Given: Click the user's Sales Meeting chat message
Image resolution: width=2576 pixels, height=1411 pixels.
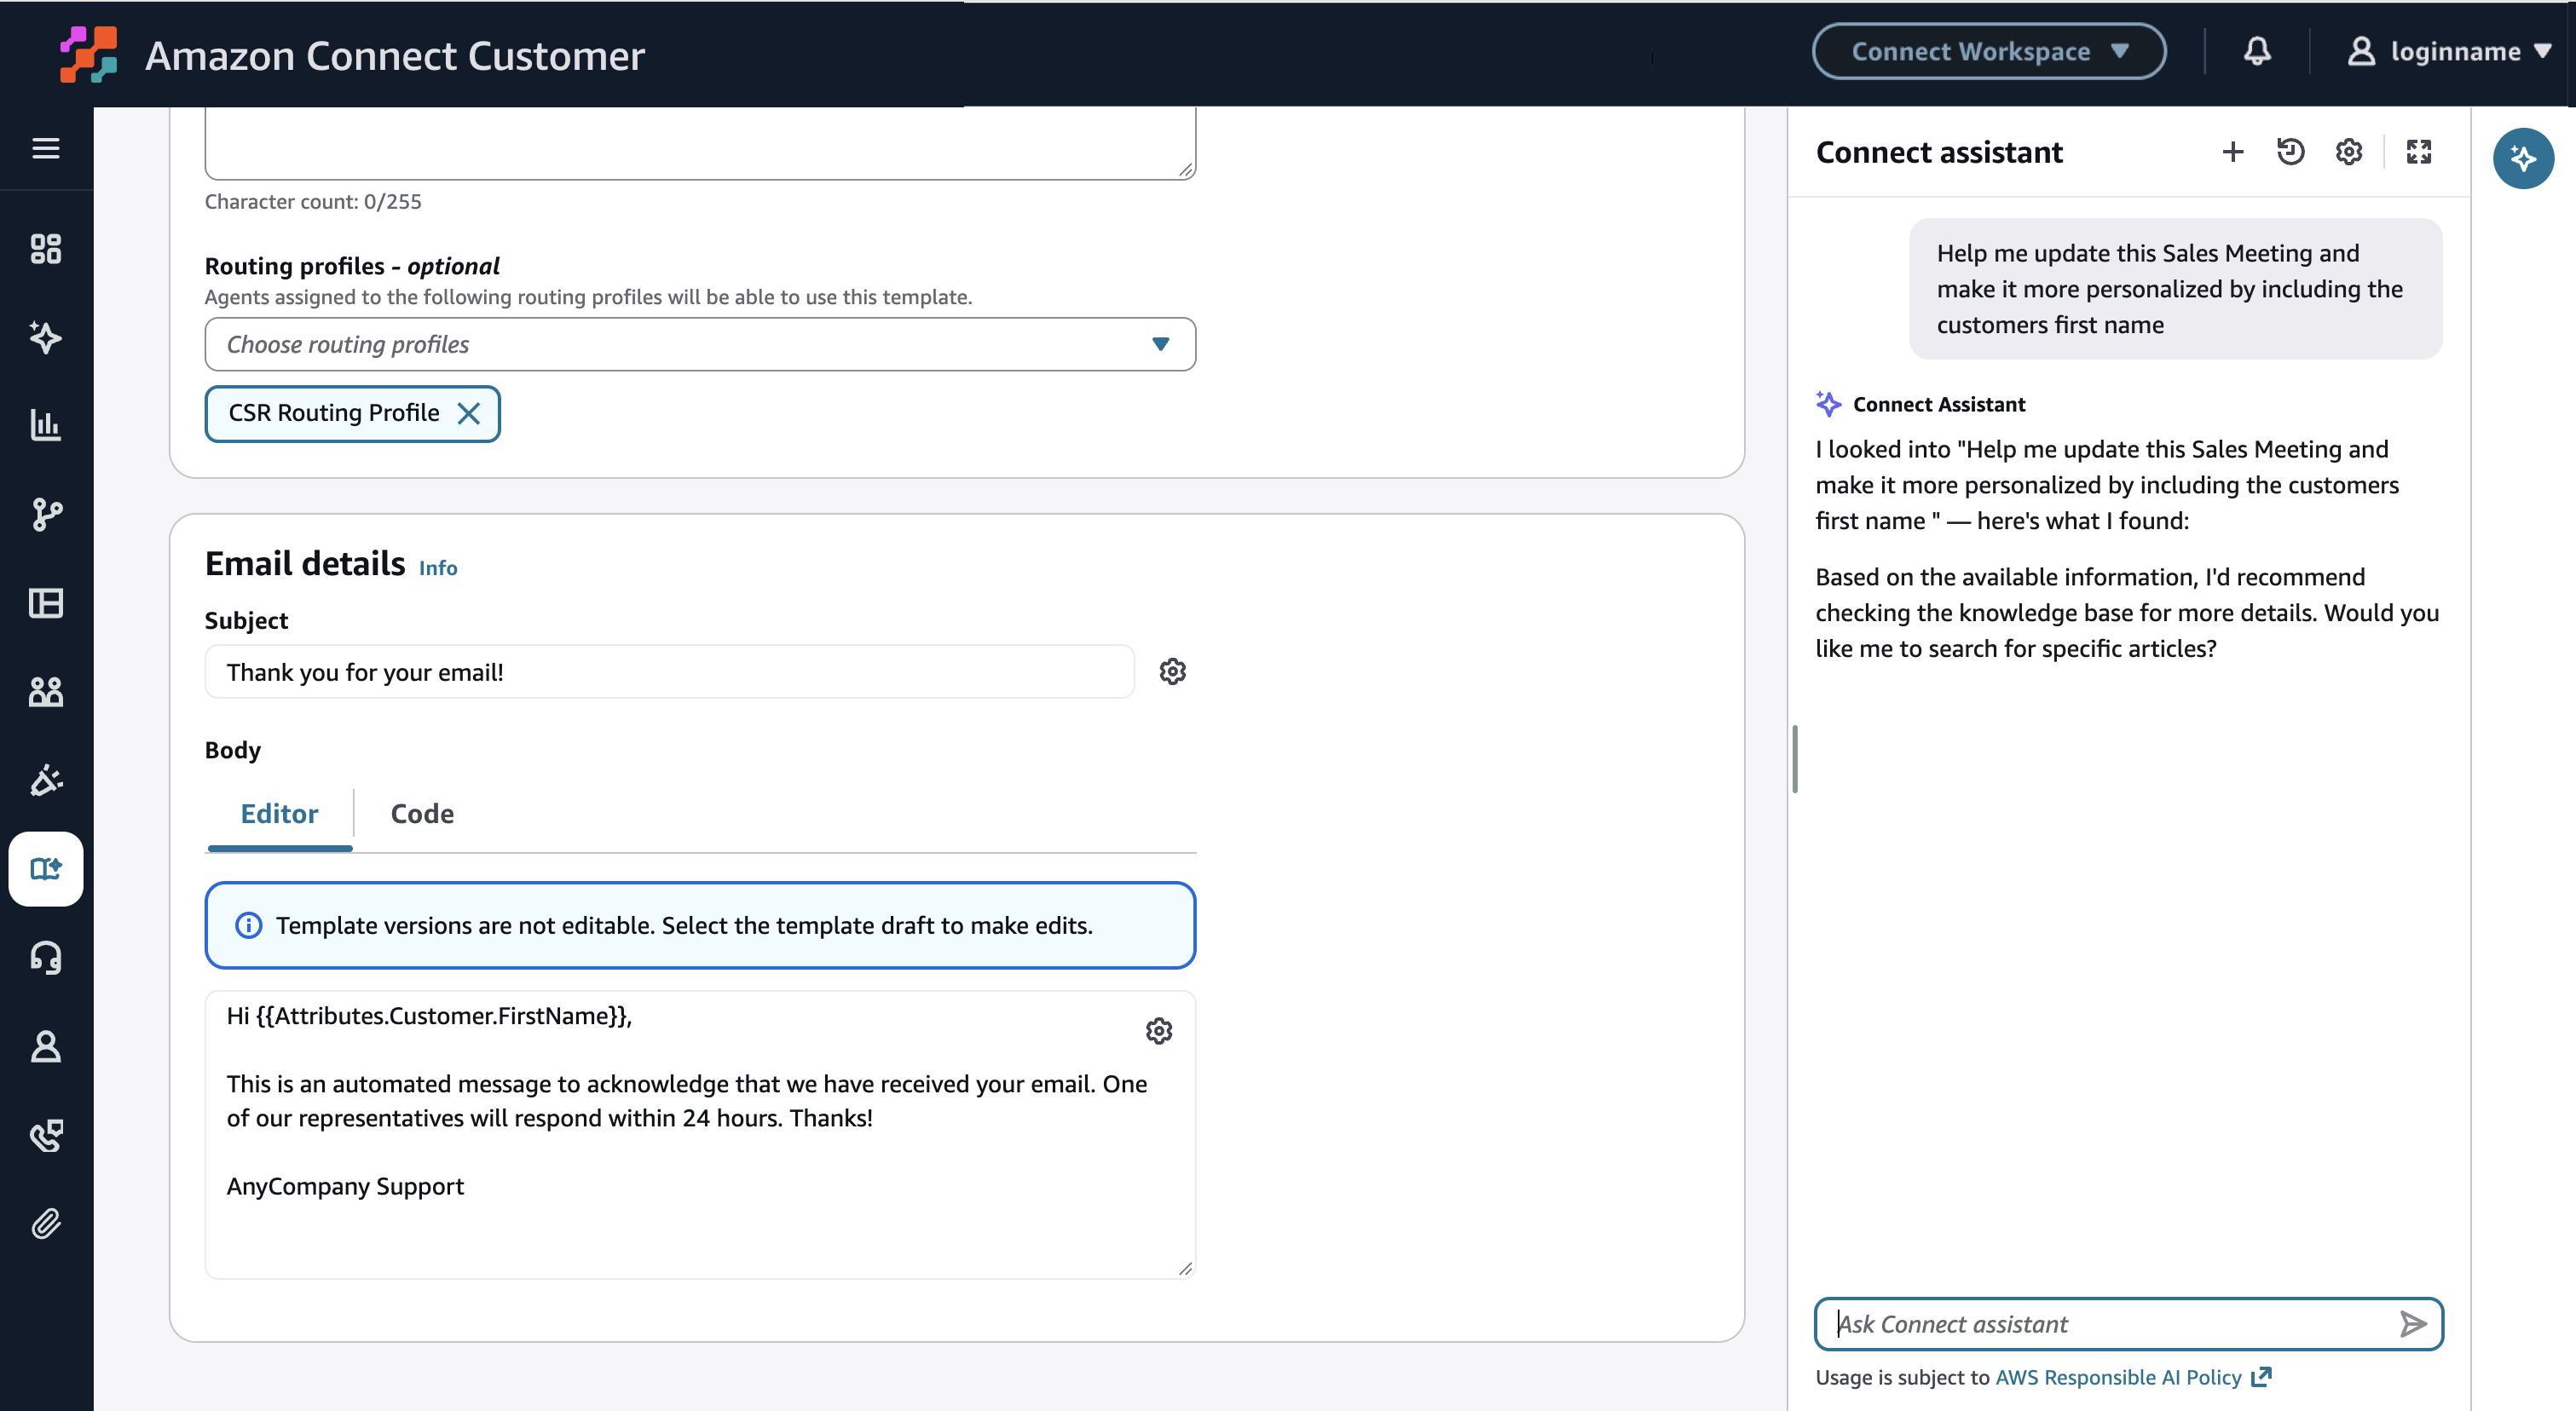Looking at the screenshot, I should pyautogui.click(x=2175, y=289).
